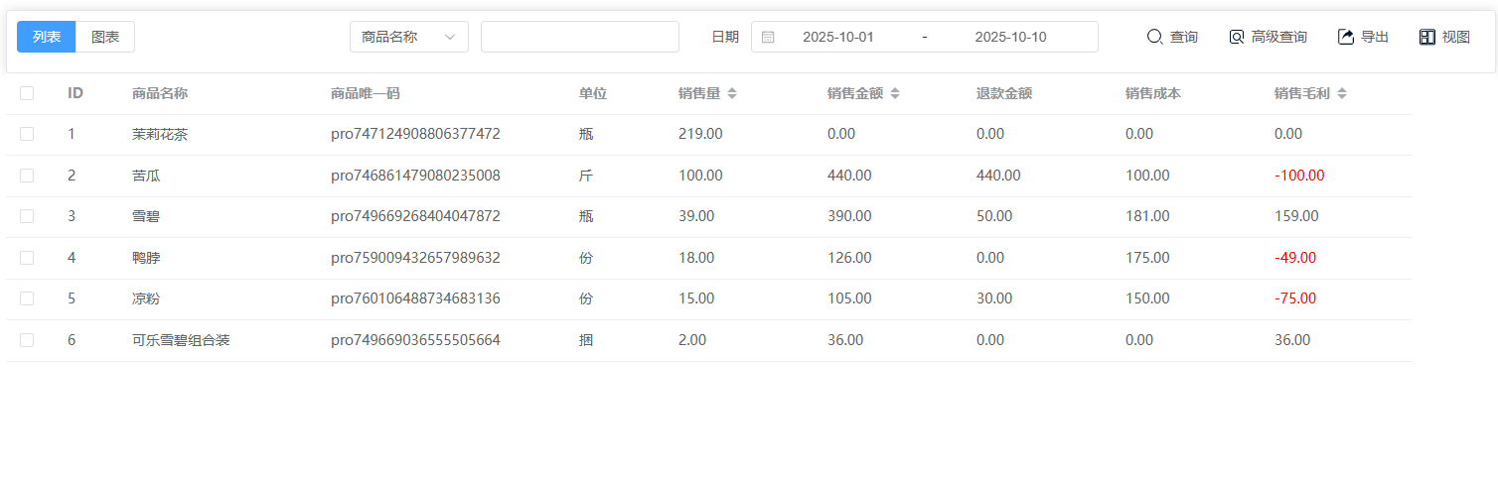The height and width of the screenshot is (477, 1498).
Task: Expand the 商品名称 filter dropdown
Action: (x=408, y=37)
